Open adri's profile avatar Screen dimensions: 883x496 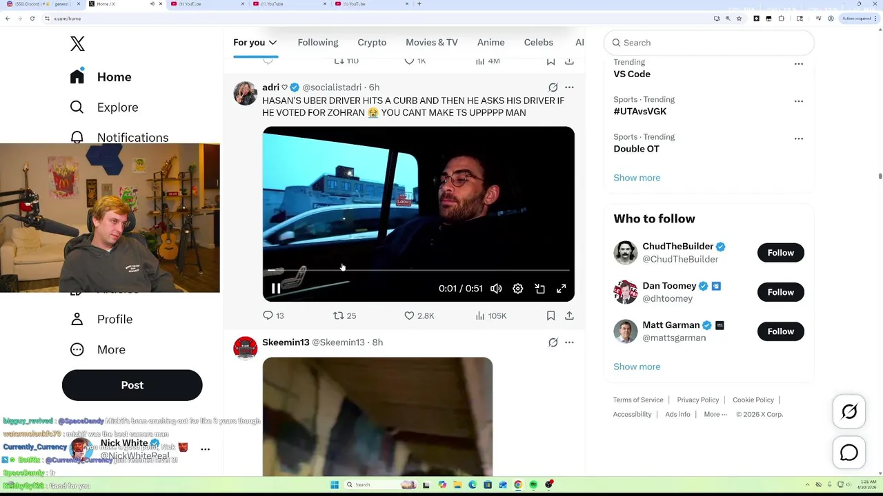pos(245,93)
